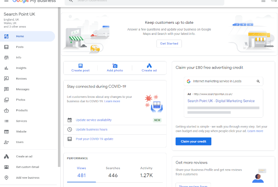Select the Searches performance tab
Image resolution: width=278 pixels, height=187 pixels.
113,172
